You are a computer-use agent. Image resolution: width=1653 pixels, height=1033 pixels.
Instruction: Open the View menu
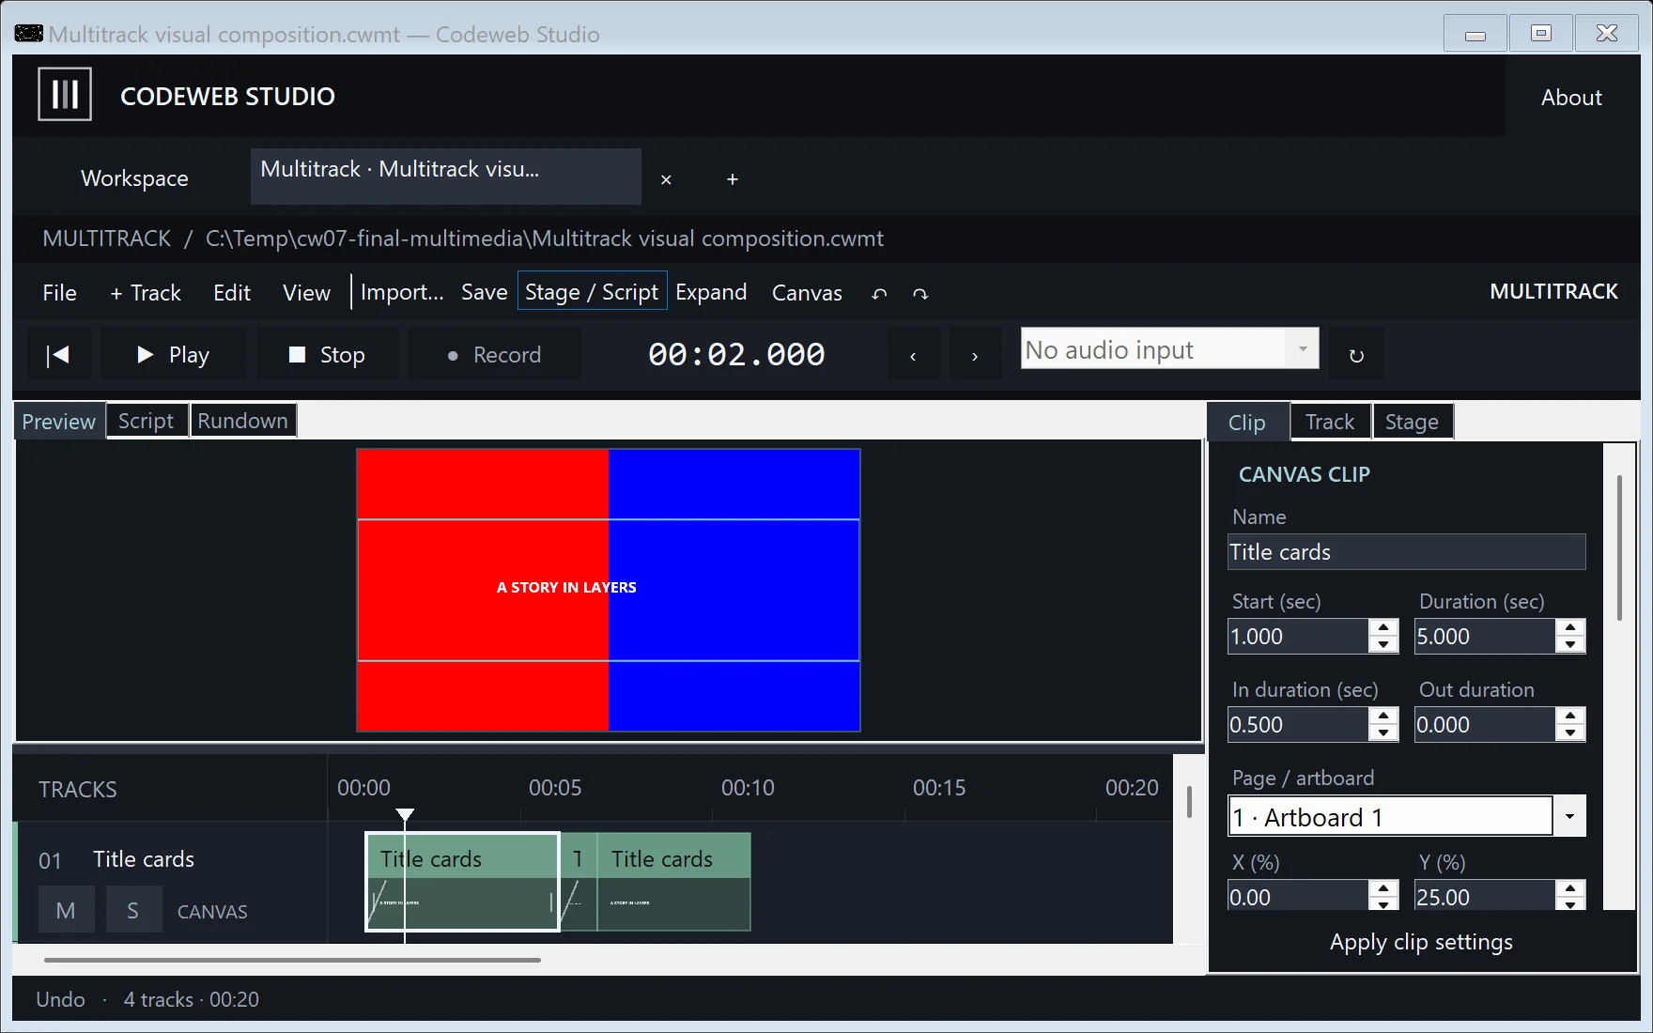(x=306, y=293)
